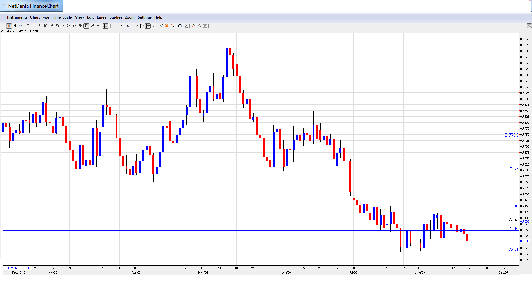The width and height of the screenshot is (532, 299).
Task: Open the Studies menu
Action: click(116, 17)
